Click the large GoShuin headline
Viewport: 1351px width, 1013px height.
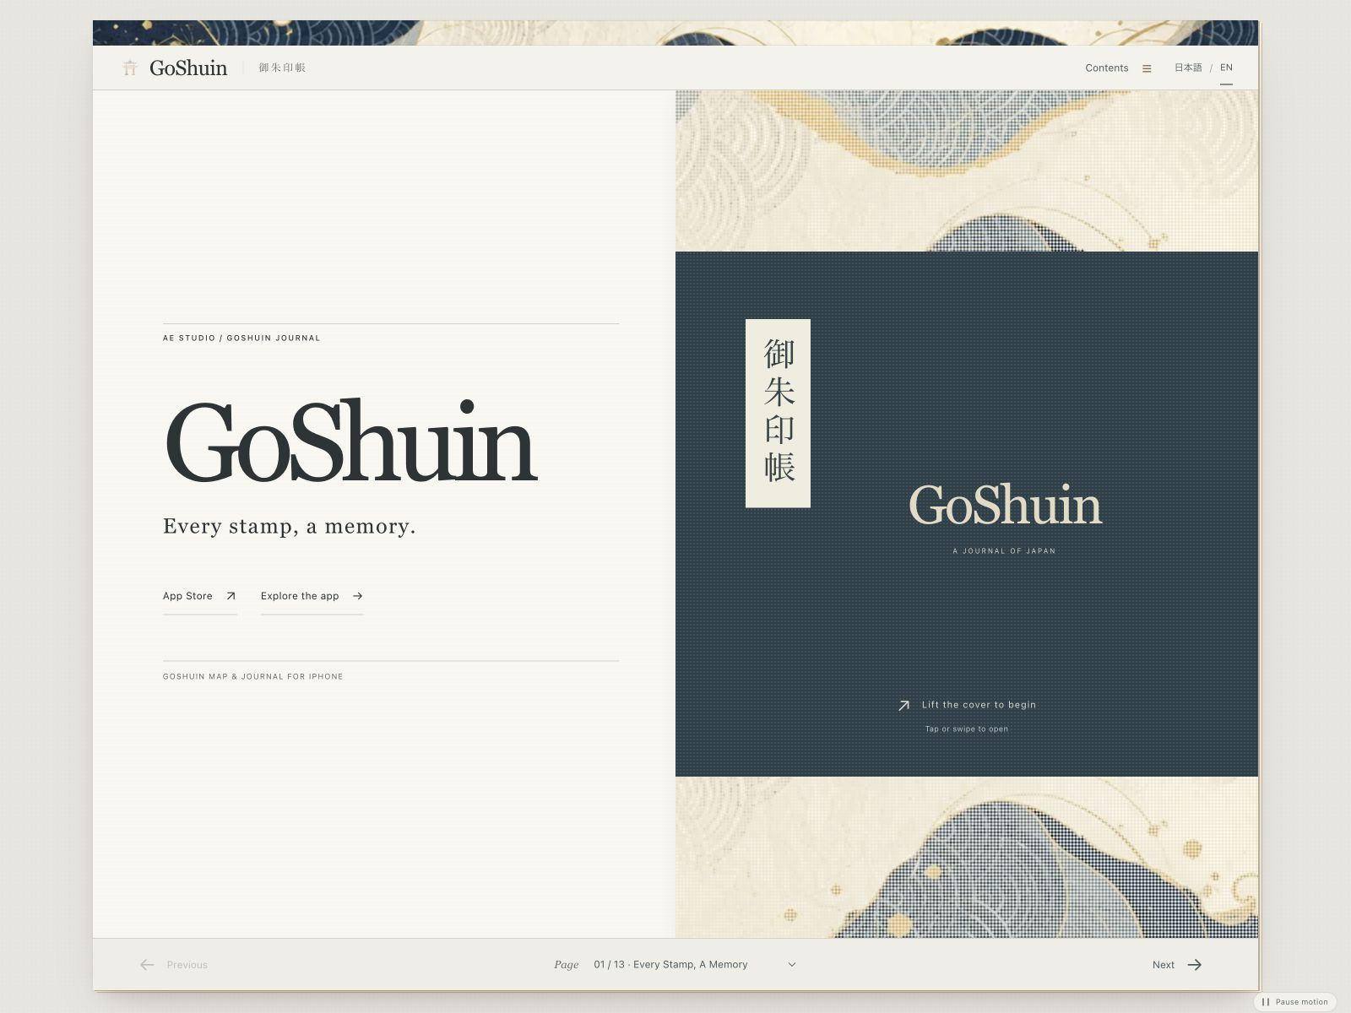pos(350,442)
